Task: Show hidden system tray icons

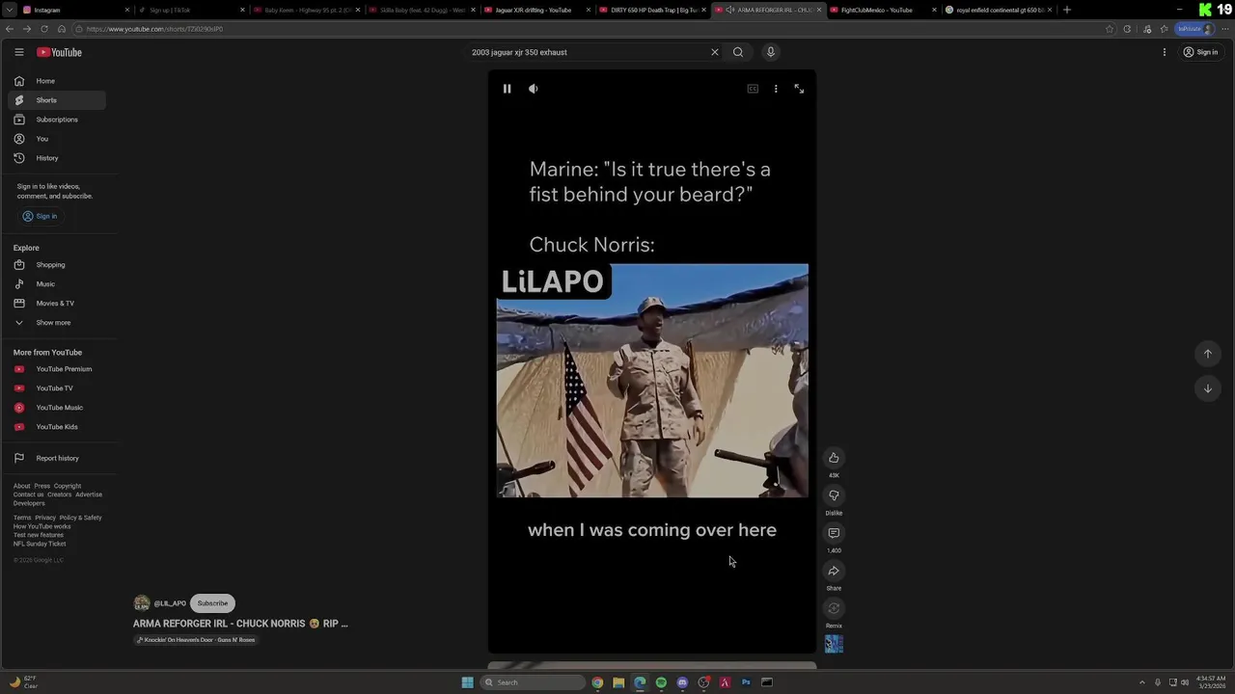Action: [1142, 682]
